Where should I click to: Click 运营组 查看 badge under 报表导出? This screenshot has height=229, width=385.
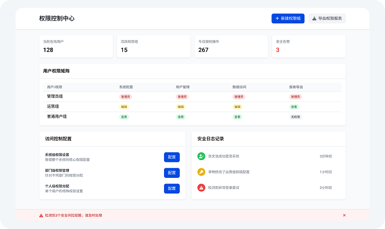pos(294,107)
